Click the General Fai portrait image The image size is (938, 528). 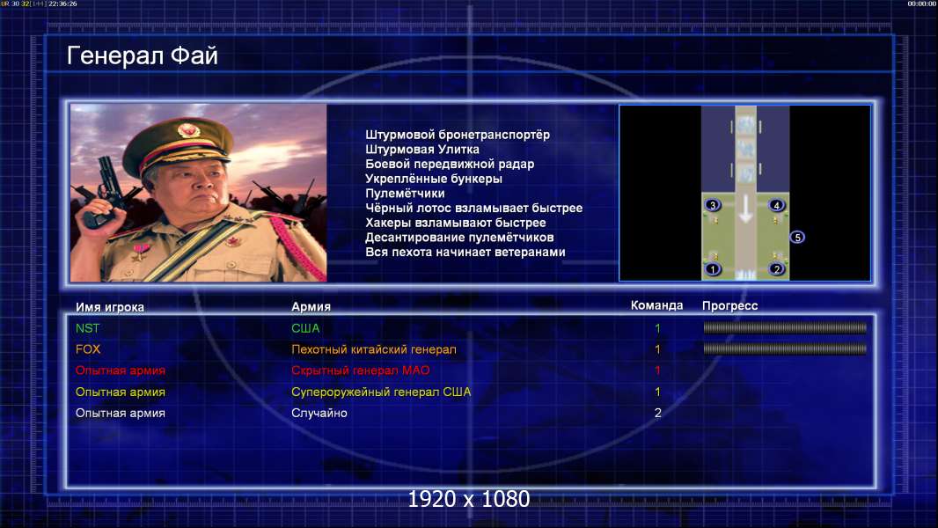199,193
